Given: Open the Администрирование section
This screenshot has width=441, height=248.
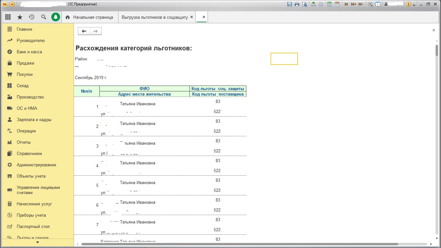Looking at the screenshot, I should pos(37,165).
